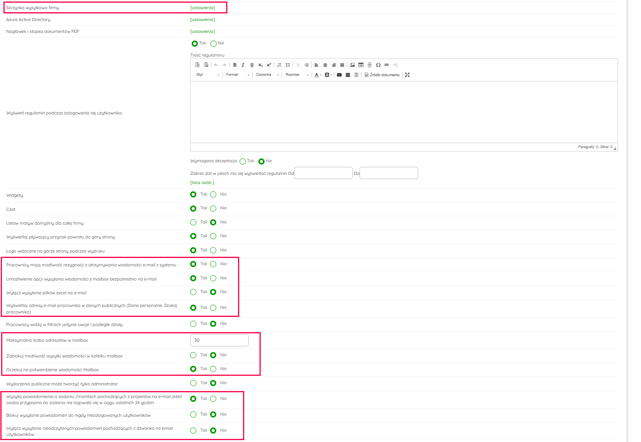Open Azure Active Directory ustawienia link
The height and width of the screenshot is (442, 641).
[202, 20]
